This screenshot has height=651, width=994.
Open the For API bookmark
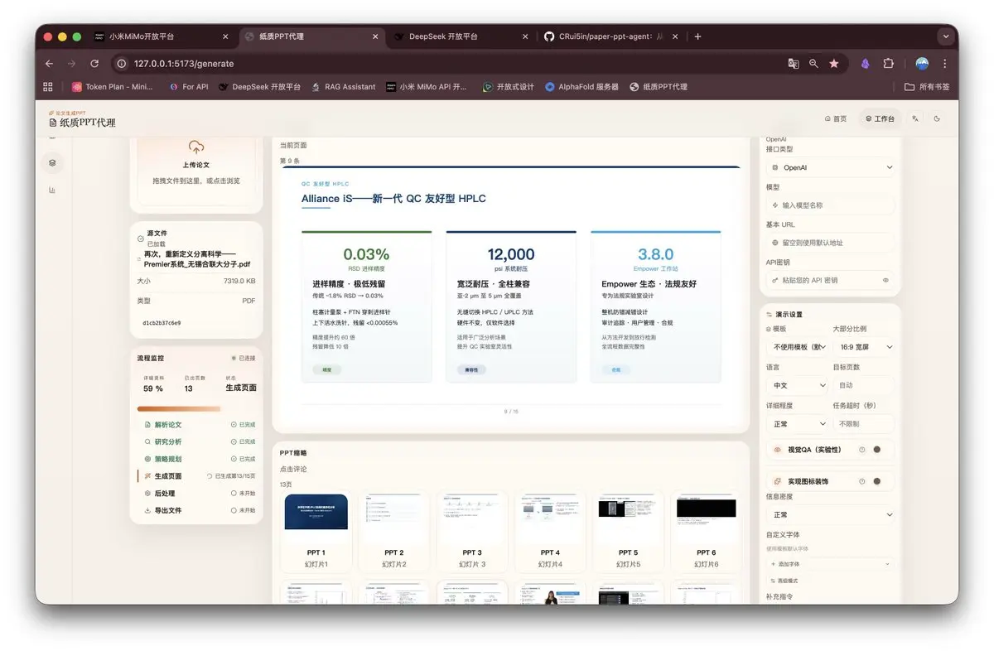pyautogui.click(x=189, y=86)
